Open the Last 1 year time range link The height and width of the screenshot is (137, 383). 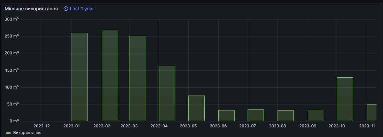point(82,9)
